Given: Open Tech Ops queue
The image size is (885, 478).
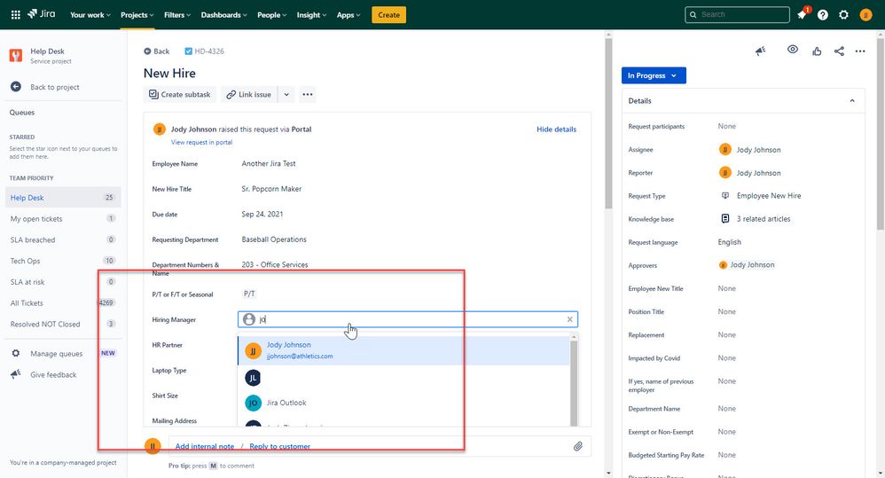Looking at the screenshot, I should point(63,261).
